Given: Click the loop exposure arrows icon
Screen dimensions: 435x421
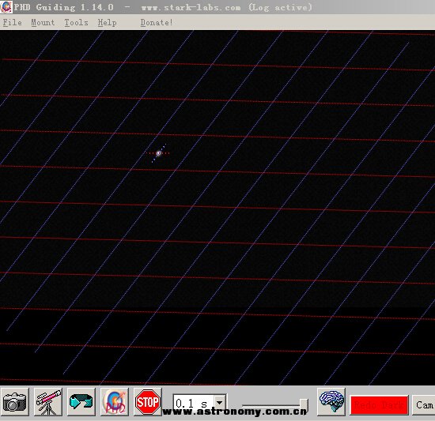Looking at the screenshot, I should click(x=81, y=402).
